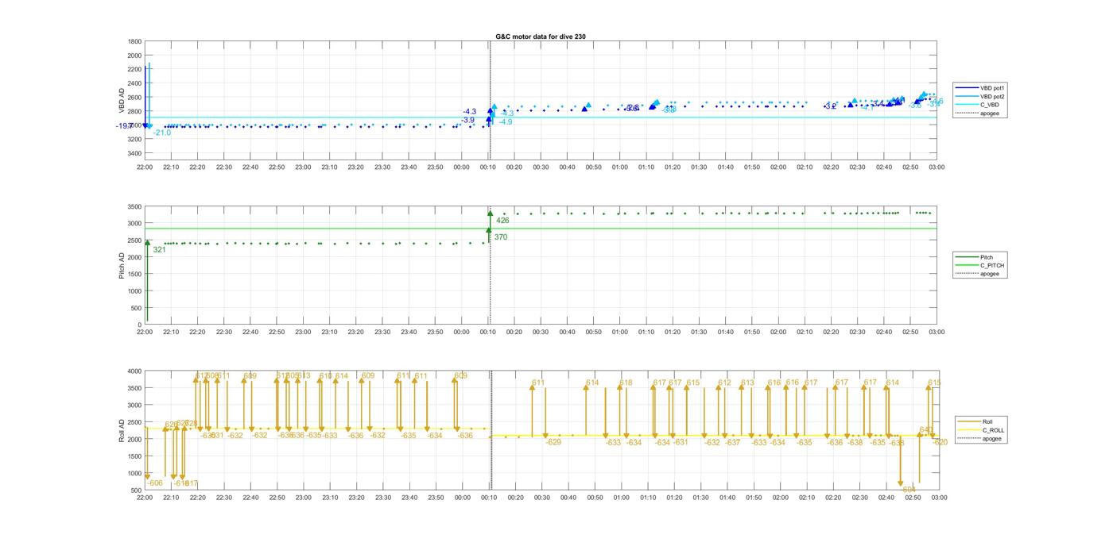
Task: Click the 'Roll AD' y-axis label
Action: pyautogui.click(x=122, y=430)
